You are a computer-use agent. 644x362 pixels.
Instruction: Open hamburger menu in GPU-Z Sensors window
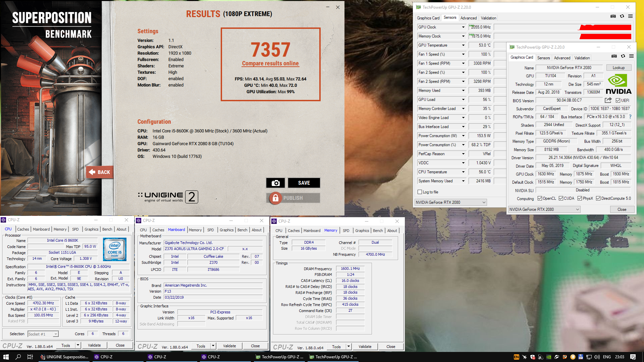coord(631,16)
